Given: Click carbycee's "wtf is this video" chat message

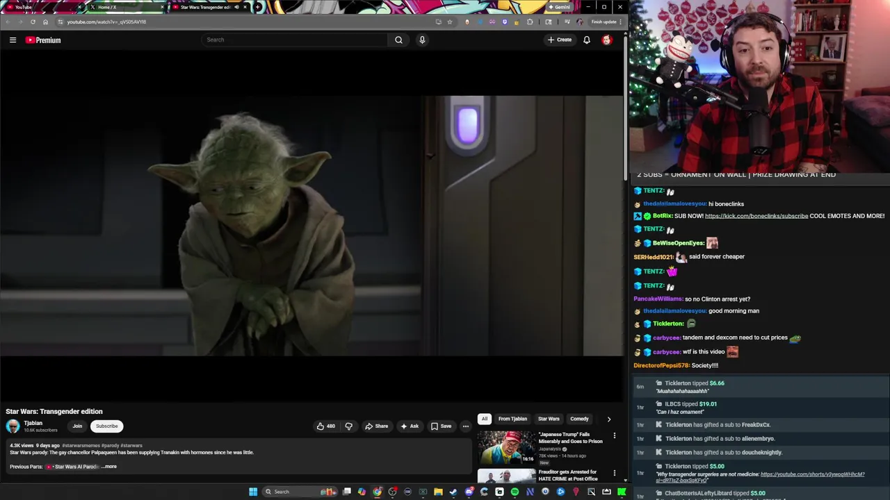Looking at the screenshot, I should [705, 352].
